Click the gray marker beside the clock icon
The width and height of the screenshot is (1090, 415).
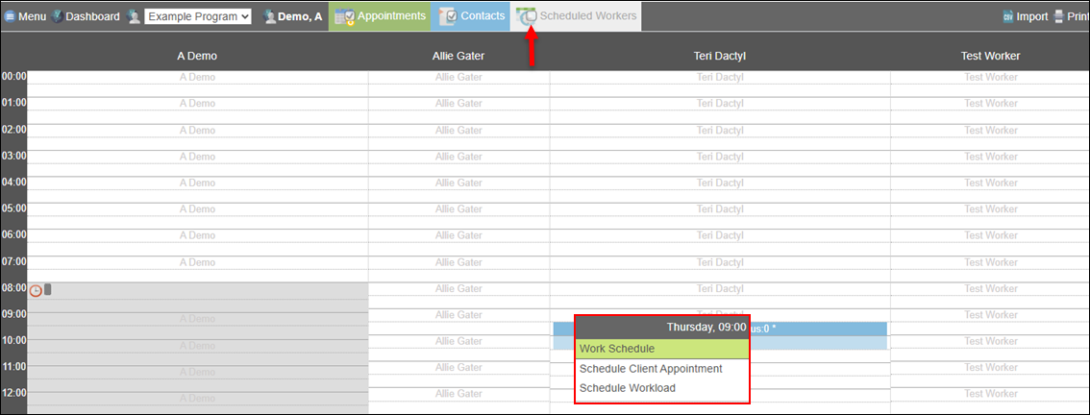tap(48, 289)
